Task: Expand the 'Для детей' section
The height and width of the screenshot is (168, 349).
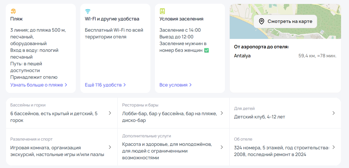Action: 334,113
